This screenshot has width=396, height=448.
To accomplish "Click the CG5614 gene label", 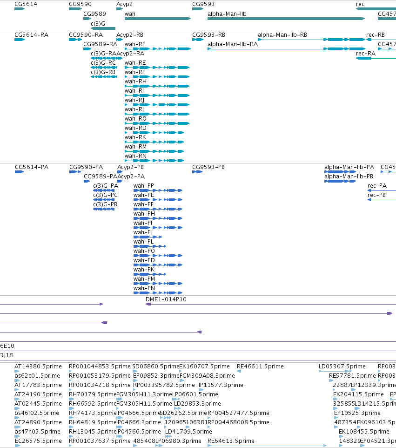I will point(26,4).
